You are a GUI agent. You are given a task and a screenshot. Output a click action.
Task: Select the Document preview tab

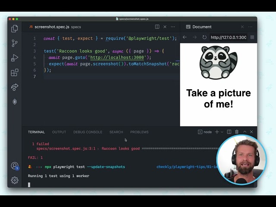199,27
